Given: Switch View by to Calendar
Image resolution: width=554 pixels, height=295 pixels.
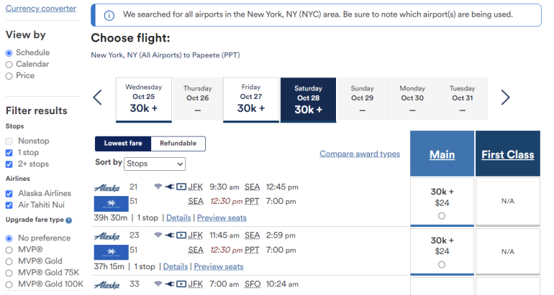Looking at the screenshot, I should click(x=9, y=65).
